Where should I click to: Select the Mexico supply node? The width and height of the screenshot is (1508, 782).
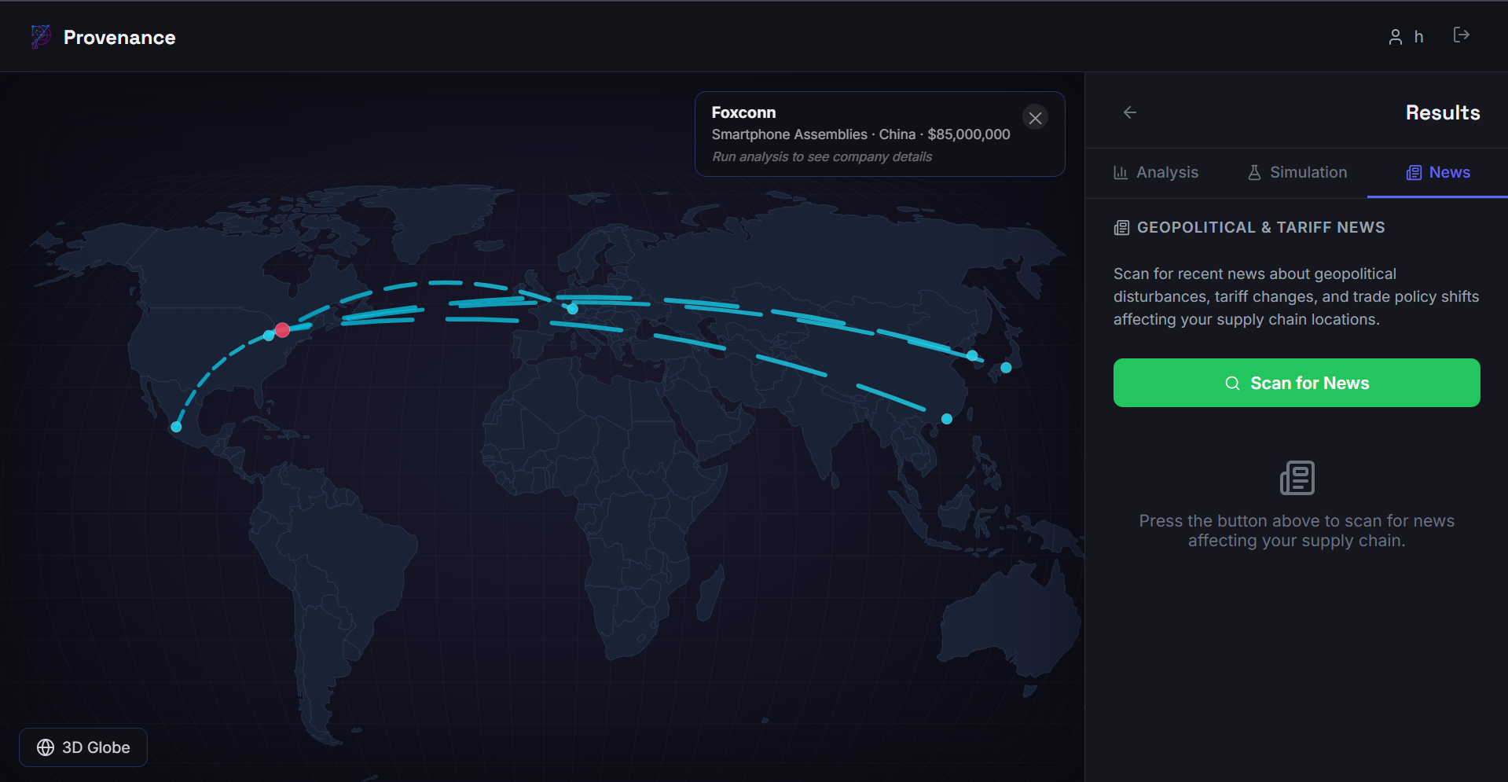(176, 427)
